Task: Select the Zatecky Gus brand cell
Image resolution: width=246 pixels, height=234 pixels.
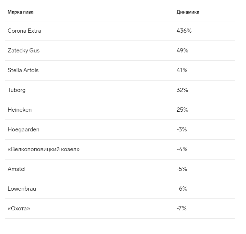Action: 24,50
